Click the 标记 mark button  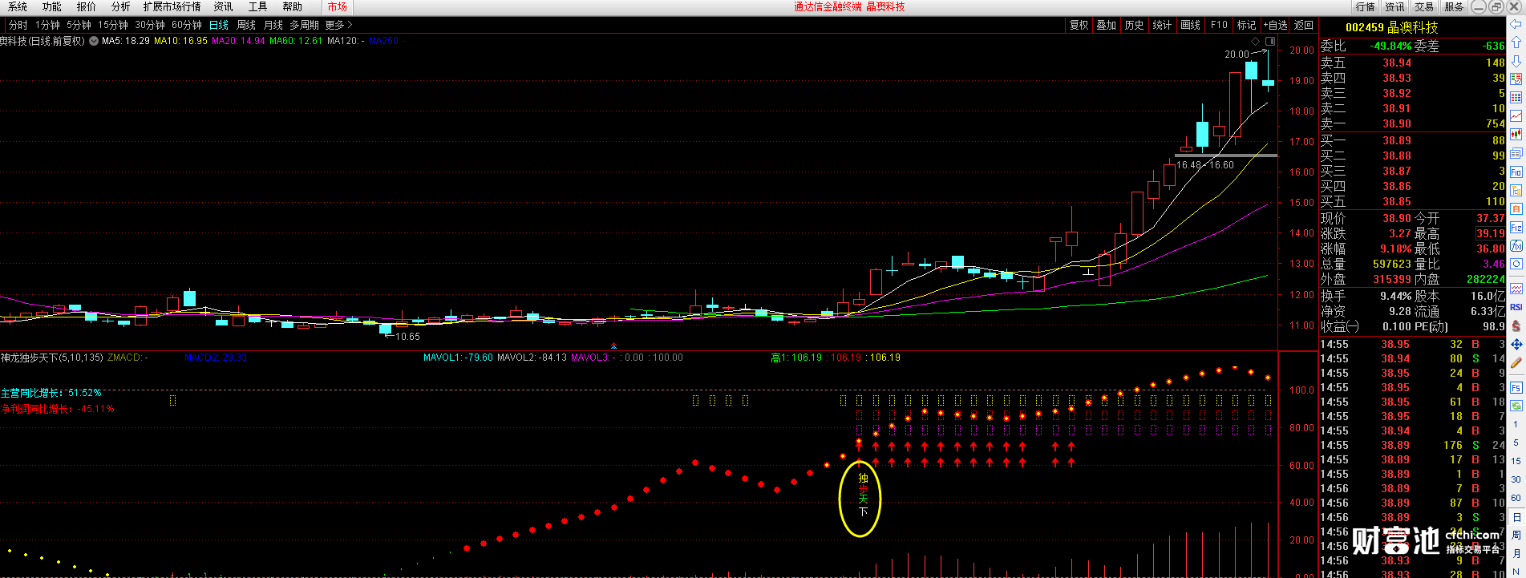[1246, 25]
